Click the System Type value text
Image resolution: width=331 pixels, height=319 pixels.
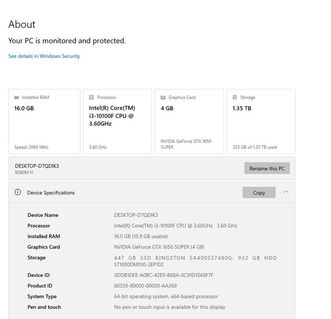(165, 297)
